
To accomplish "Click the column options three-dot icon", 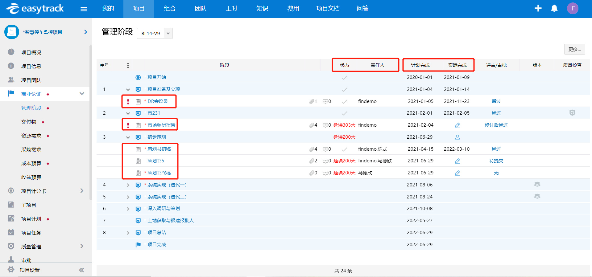I will click(x=128, y=65).
